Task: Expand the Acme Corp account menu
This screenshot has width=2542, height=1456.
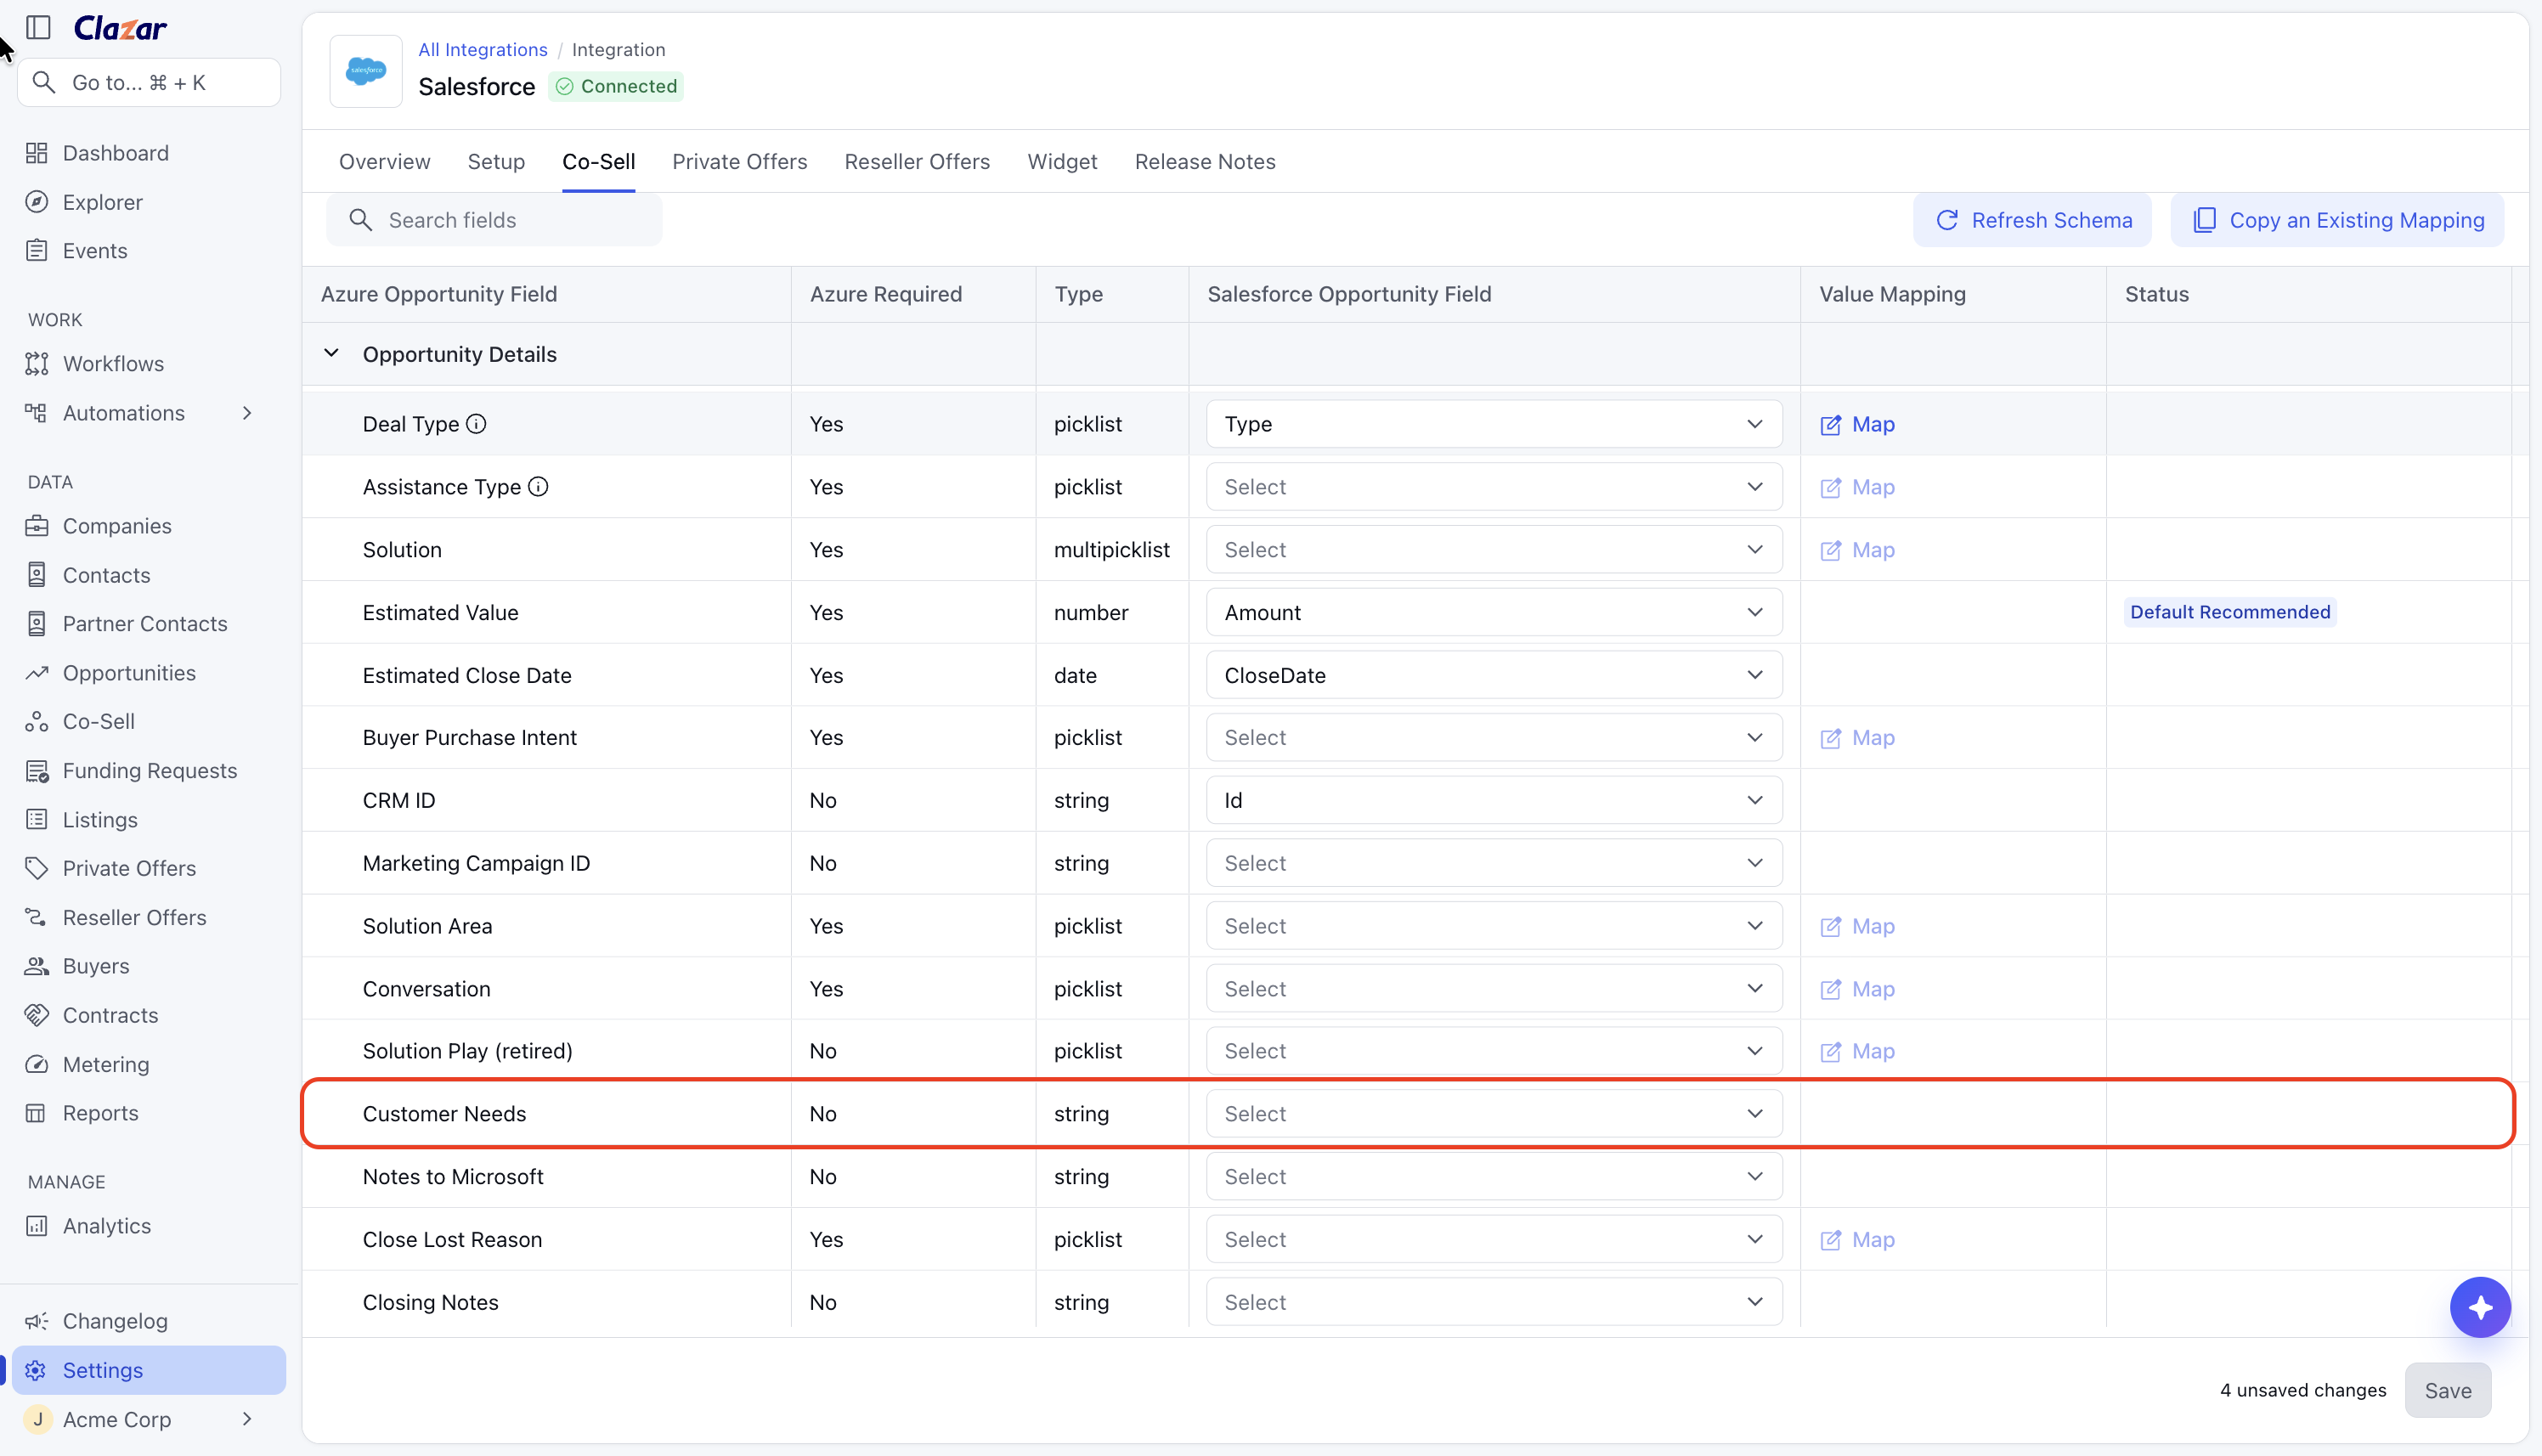Action: [247, 1419]
